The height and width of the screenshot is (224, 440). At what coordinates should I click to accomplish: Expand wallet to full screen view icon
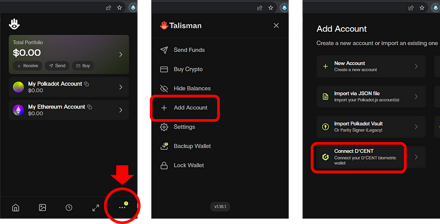pos(96,208)
